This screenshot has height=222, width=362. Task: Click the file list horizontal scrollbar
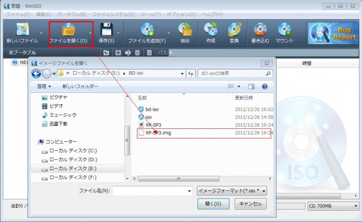coord(179,179)
